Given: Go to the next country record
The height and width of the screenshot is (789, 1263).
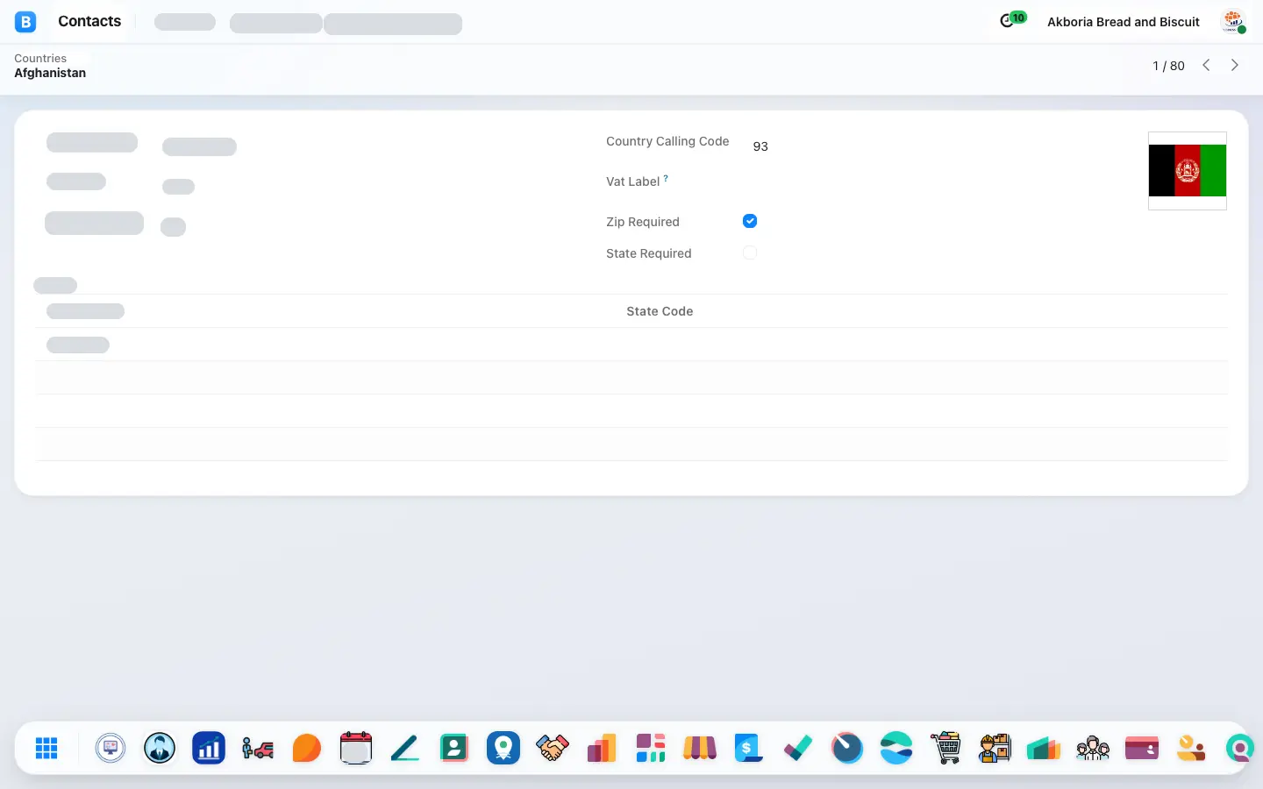Looking at the screenshot, I should point(1235,65).
